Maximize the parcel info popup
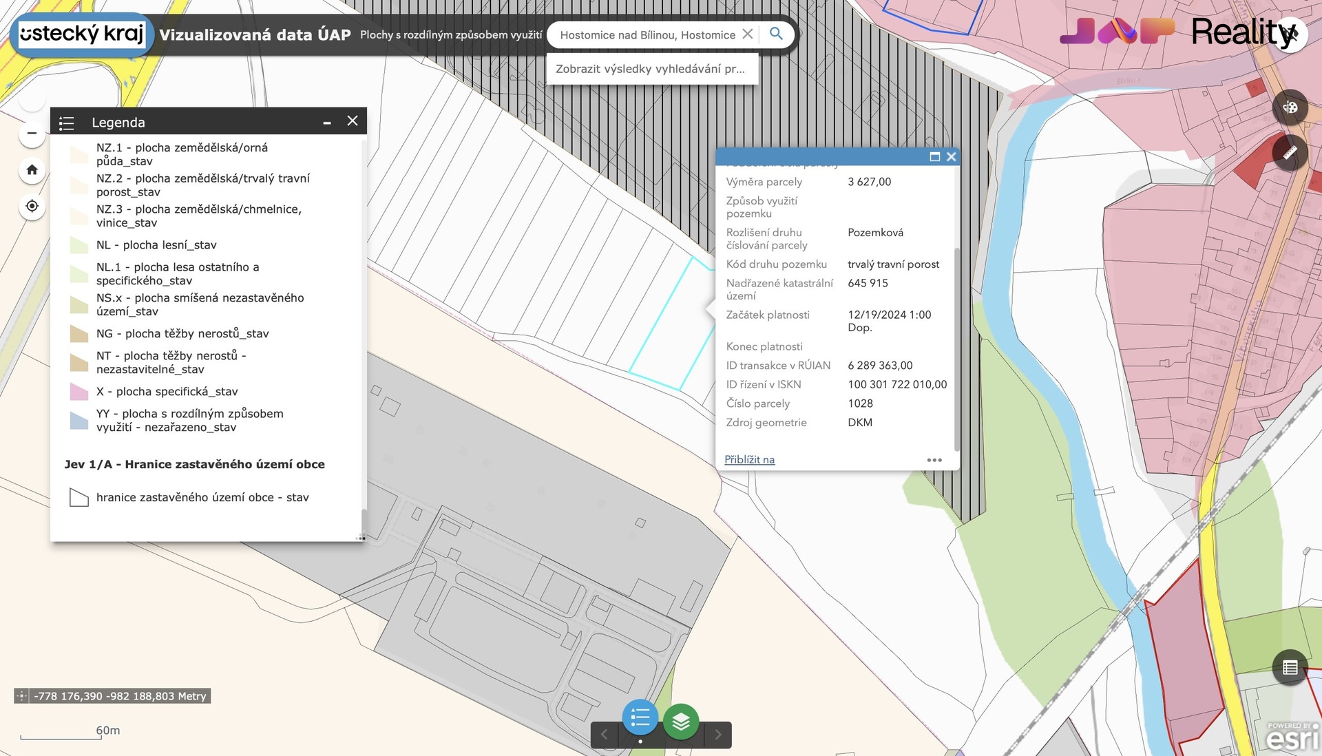The image size is (1322, 756). [x=934, y=157]
